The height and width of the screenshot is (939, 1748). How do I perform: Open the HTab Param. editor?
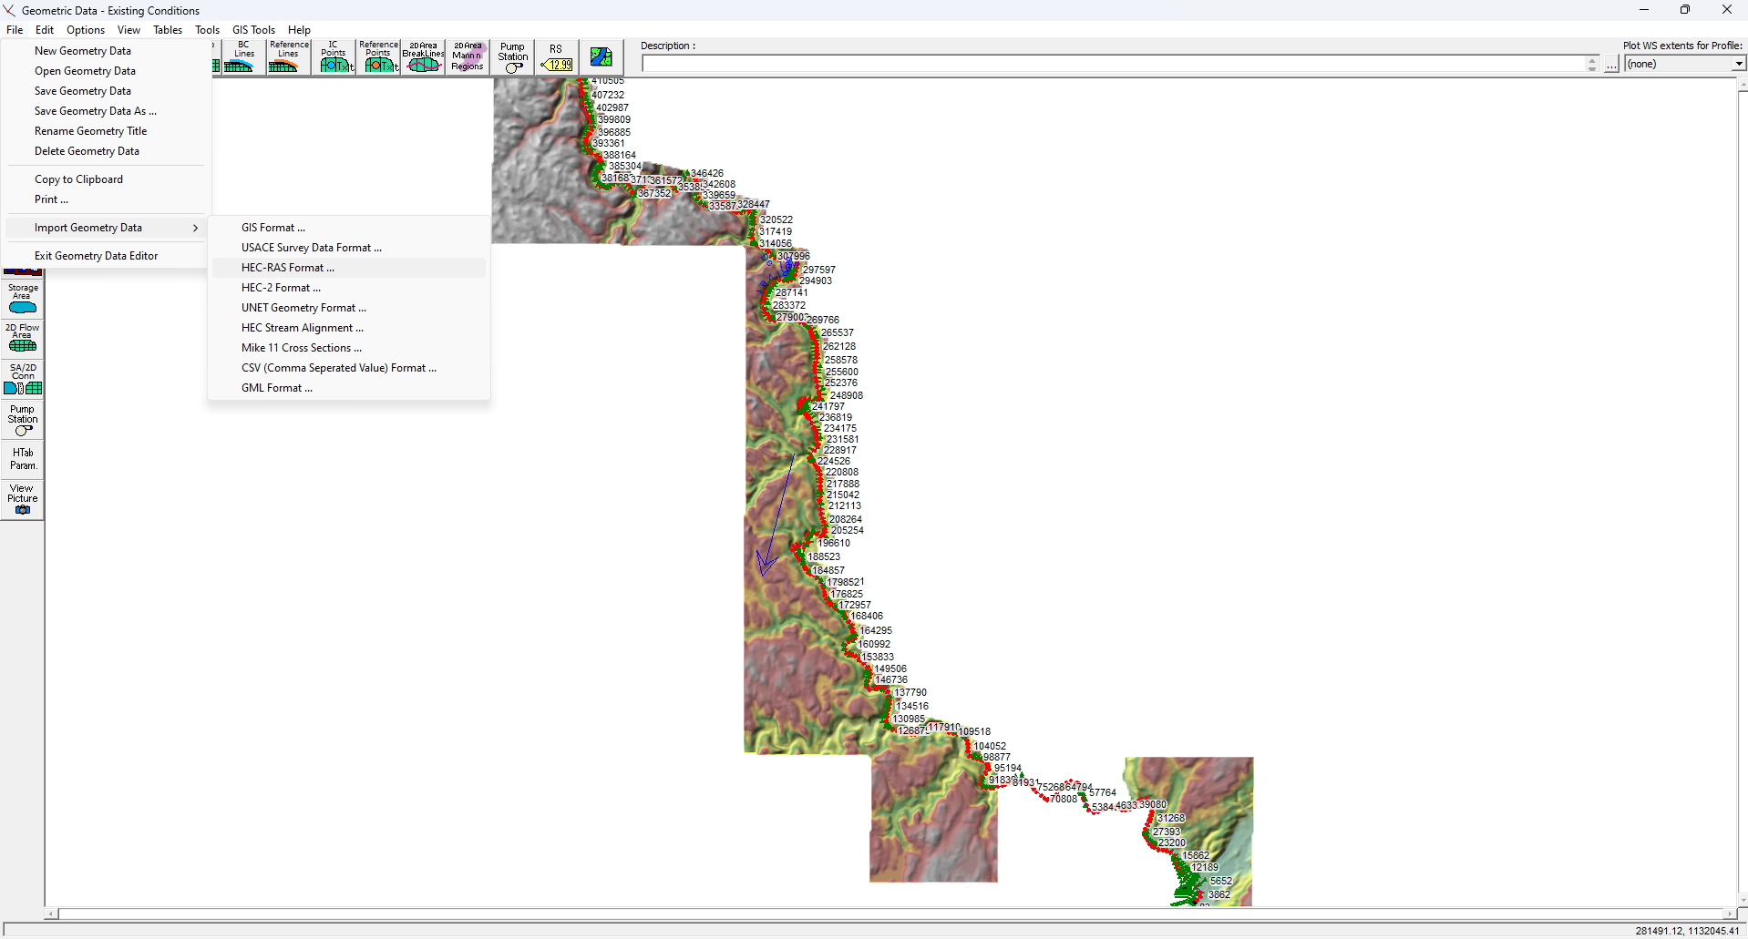pos(23,459)
